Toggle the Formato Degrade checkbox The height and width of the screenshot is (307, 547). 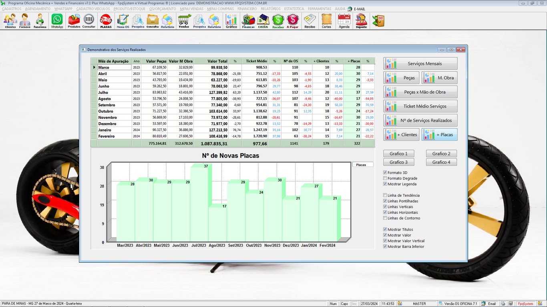(385, 178)
